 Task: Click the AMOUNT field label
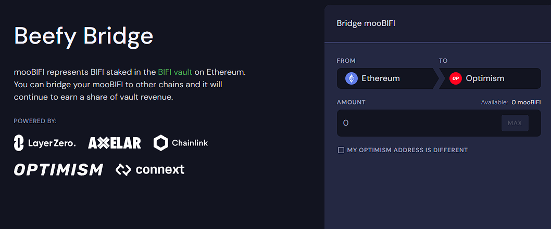[351, 102]
